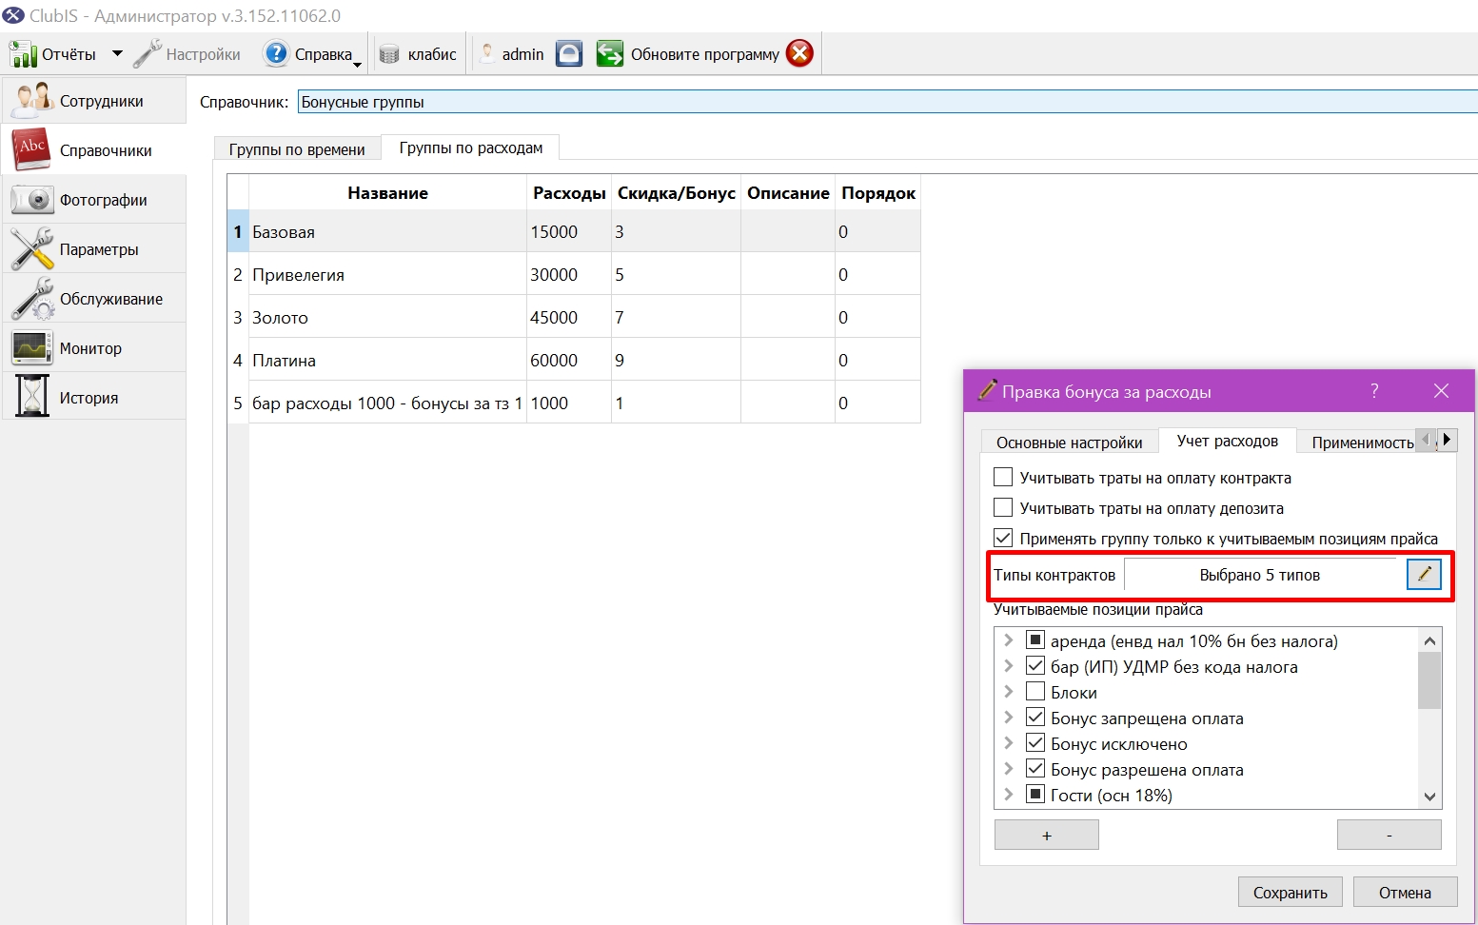Switch to the Основные настройки tab
Screen dimensions: 1478x925
[x=1069, y=443]
